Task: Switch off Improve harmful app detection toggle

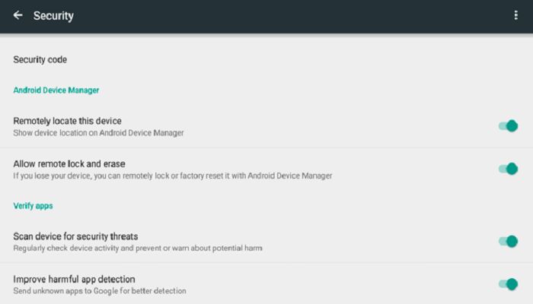Action: [508, 284]
